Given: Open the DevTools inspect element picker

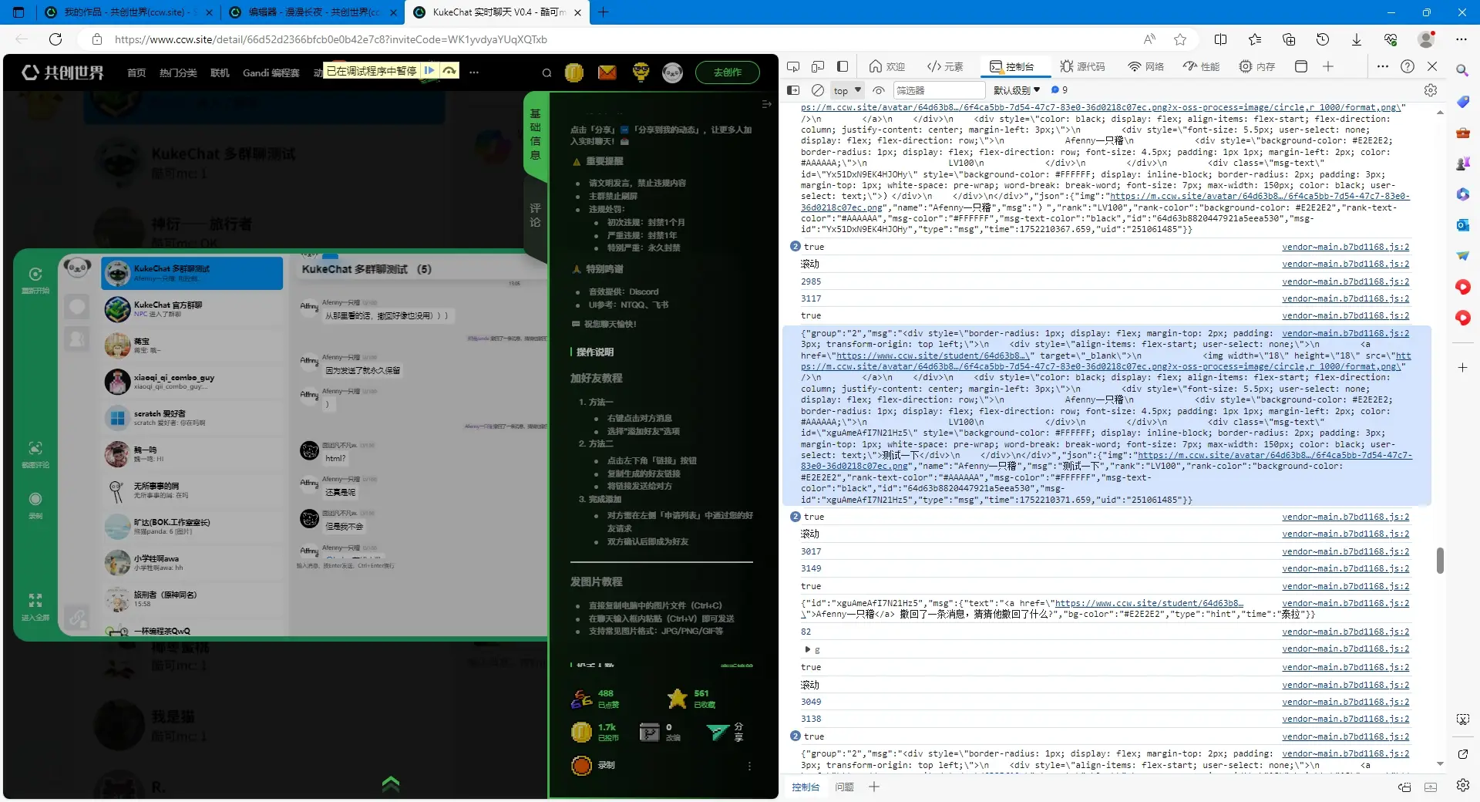Looking at the screenshot, I should click(x=793, y=66).
